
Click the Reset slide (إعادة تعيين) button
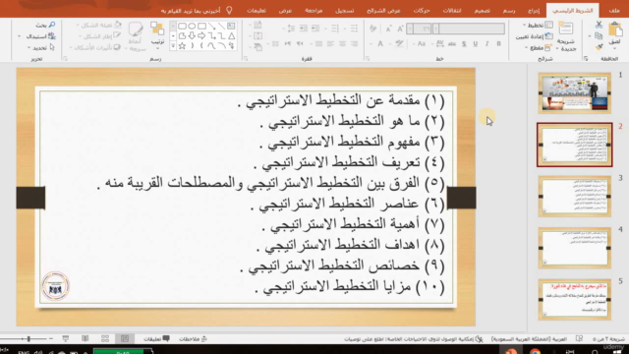pos(534,36)
